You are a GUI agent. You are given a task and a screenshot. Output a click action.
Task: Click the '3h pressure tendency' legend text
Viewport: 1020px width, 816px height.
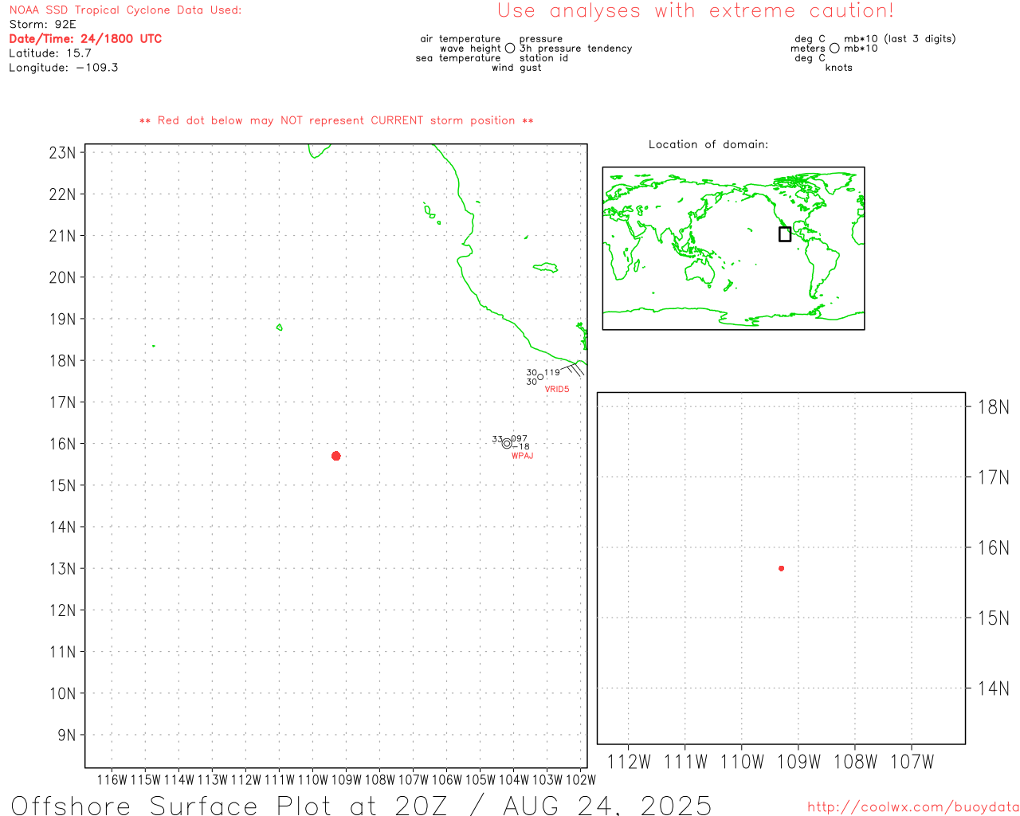576,49
